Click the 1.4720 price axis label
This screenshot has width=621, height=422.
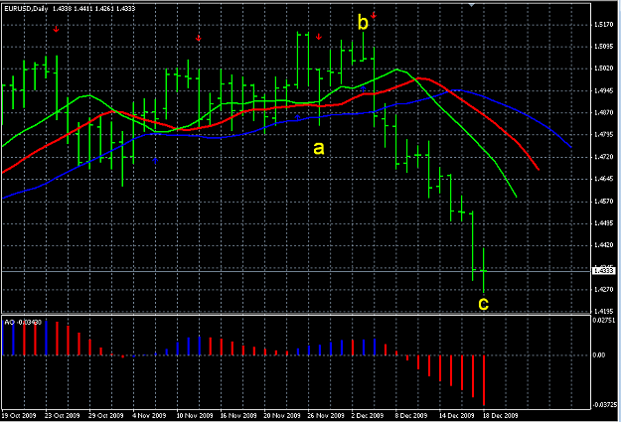pos(603,157)
